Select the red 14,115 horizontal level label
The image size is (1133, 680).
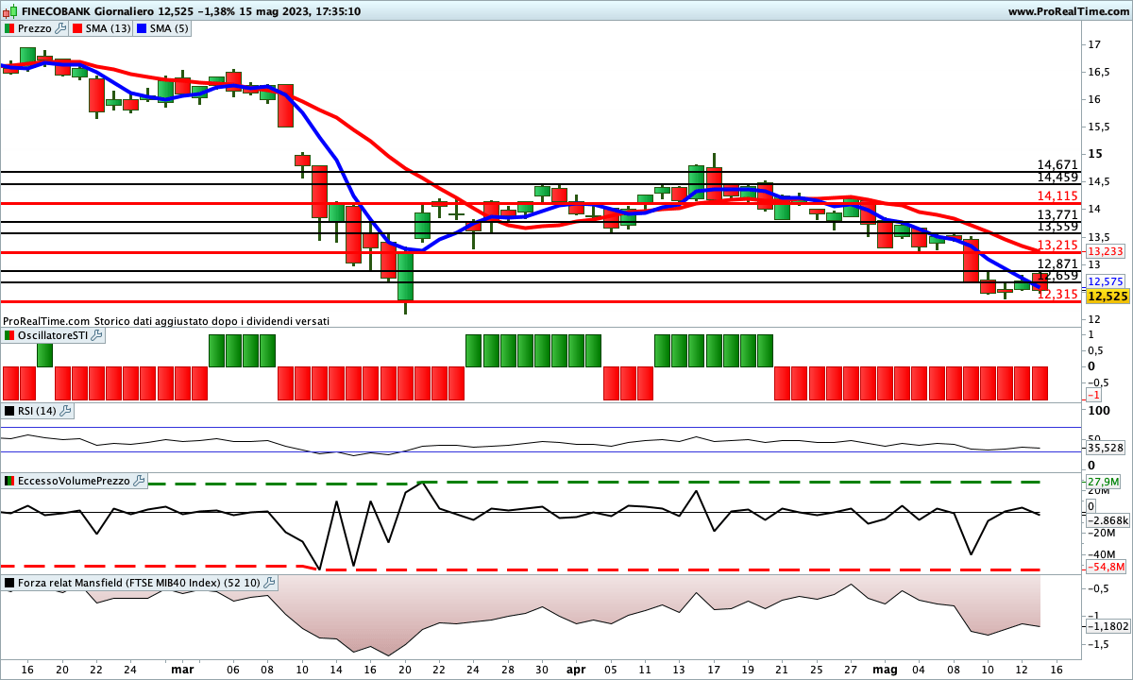coord(1057,195)
